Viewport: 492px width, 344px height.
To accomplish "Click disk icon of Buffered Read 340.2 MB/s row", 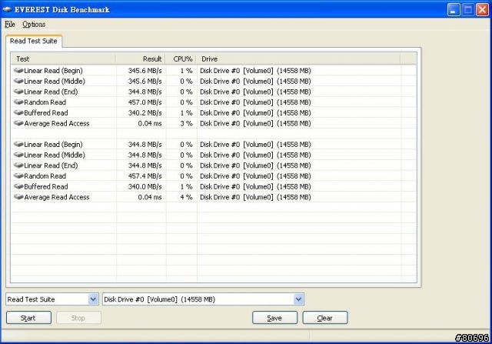I will click(x=18, y=112).
